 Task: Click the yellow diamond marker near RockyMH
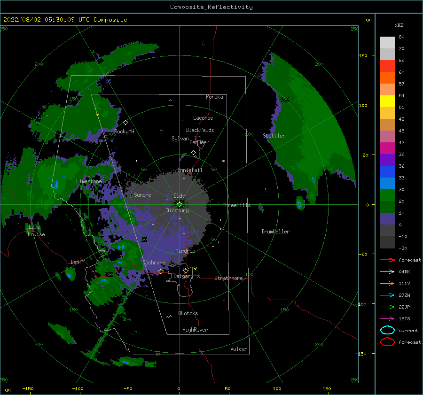click(x=125, y=123)
